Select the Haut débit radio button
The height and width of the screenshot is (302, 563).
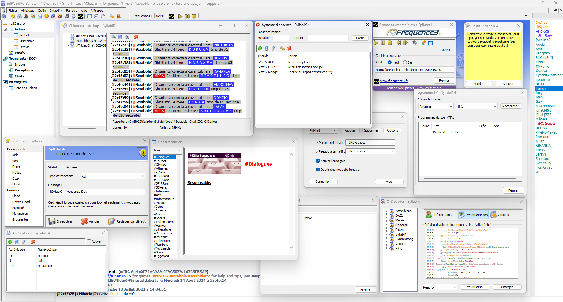pos(390,62)
